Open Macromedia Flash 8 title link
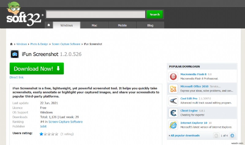This screenshot has width=245, height=145. click(x=194, y=74)
